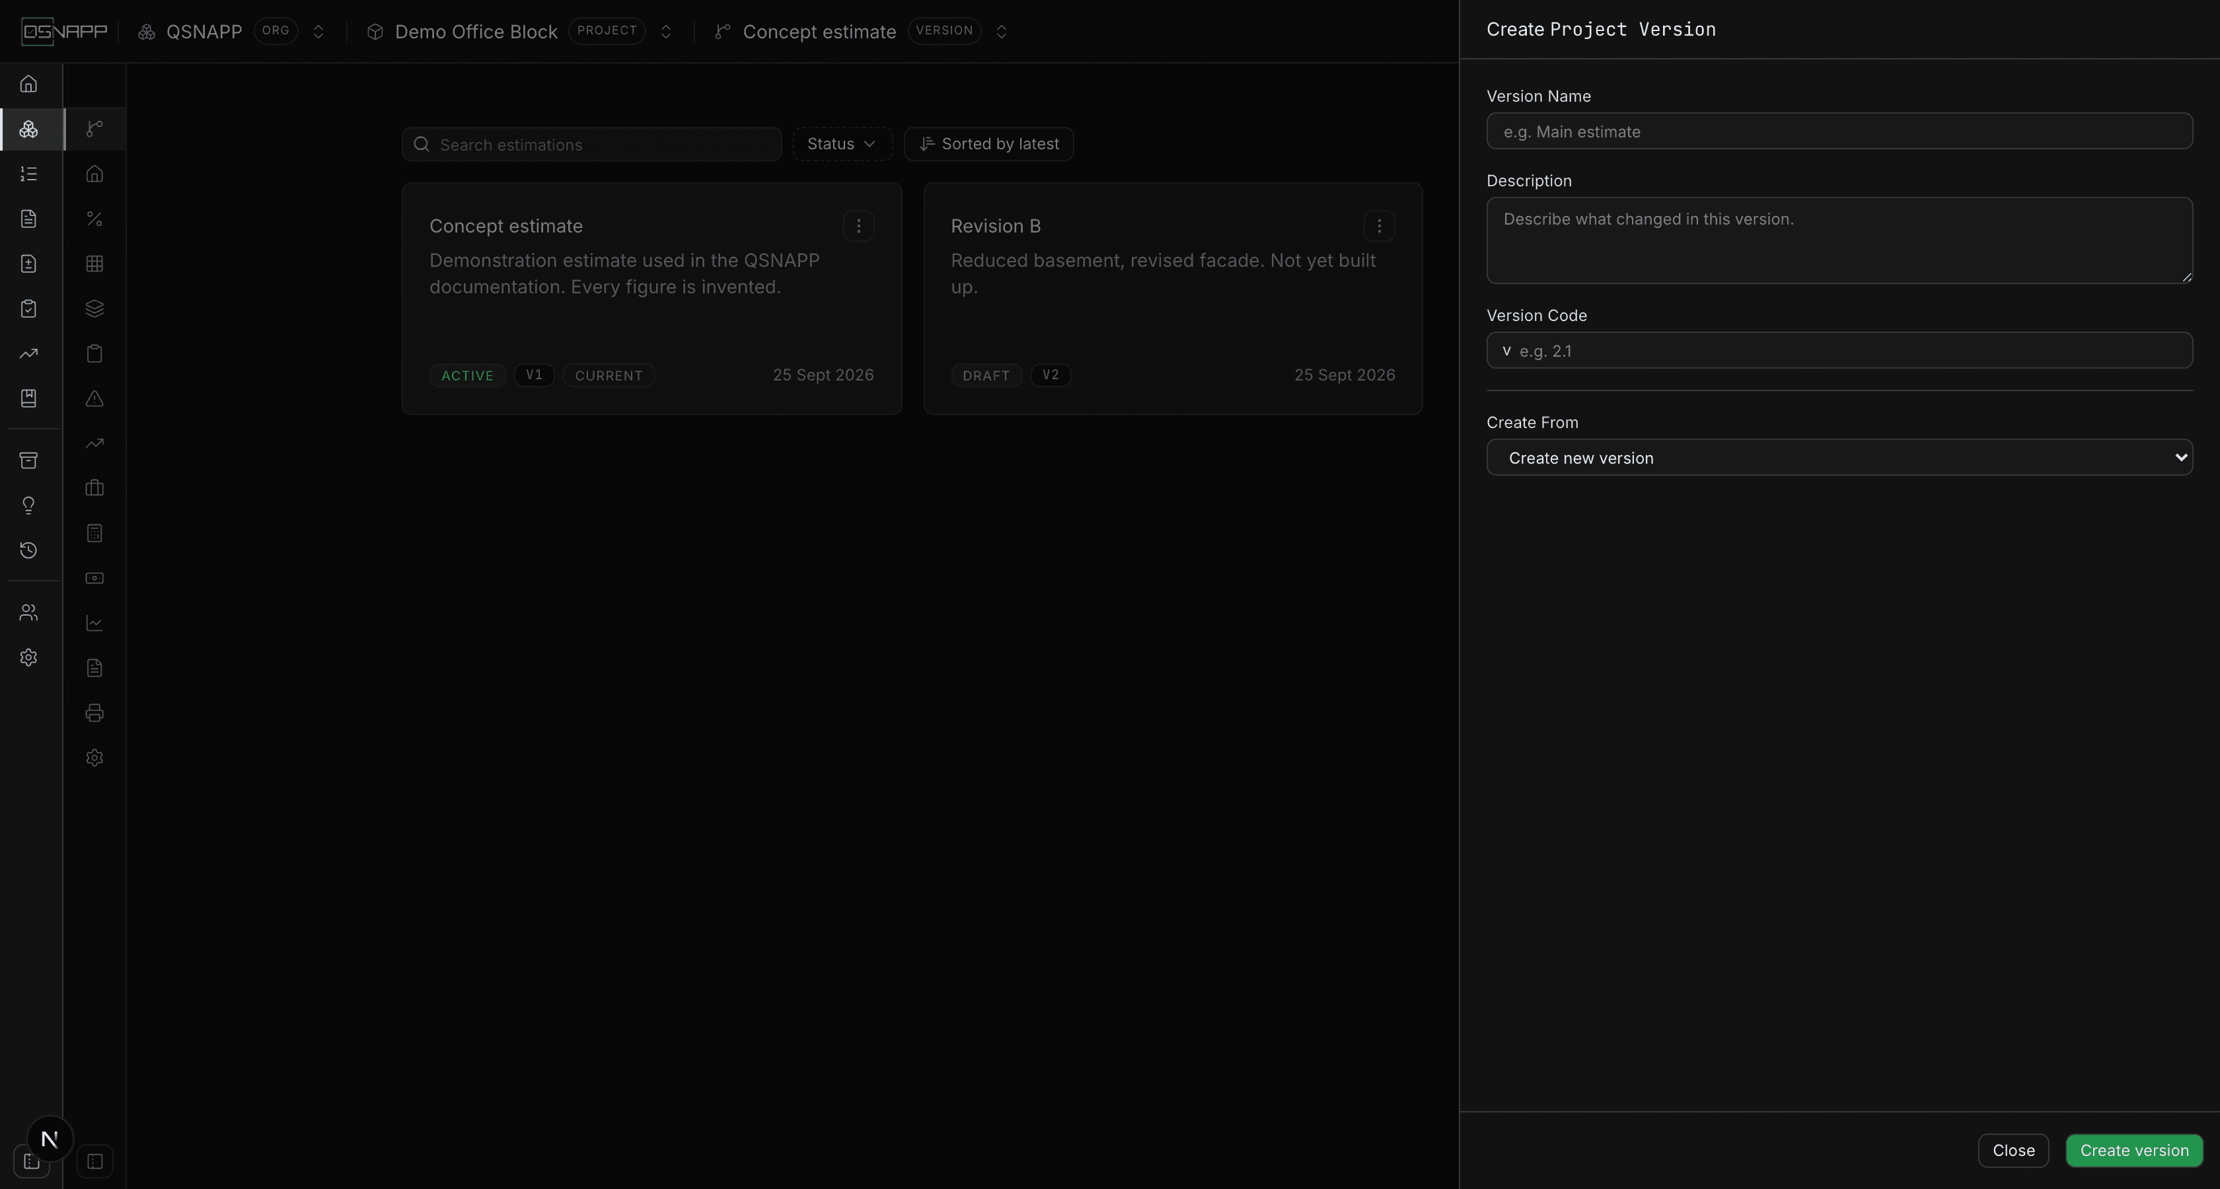Click the CURRENT badge on Concept estimate
Screen dimensions: 2220x1189
click(609, 376)
